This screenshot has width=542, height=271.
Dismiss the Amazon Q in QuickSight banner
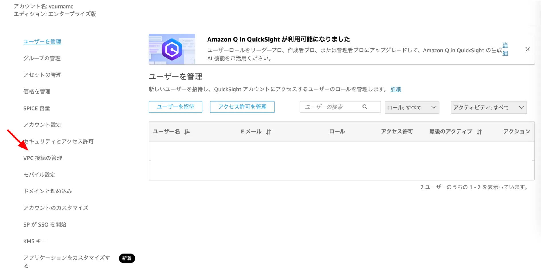(527, 49)
